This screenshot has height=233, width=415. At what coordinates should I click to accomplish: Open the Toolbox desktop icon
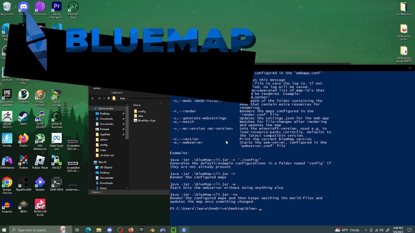click(x=23, y=162)
